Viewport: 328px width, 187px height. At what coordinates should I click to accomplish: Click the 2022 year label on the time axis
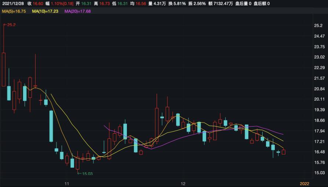click(x=305, y=184)
